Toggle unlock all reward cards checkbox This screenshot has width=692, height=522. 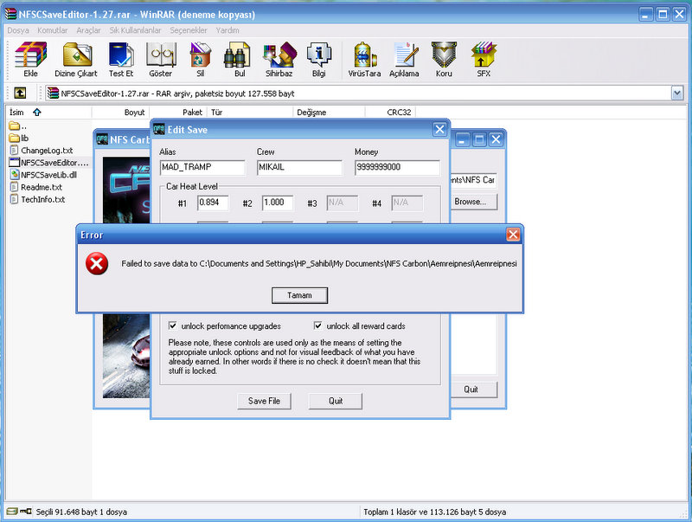(x=317, y=325)
